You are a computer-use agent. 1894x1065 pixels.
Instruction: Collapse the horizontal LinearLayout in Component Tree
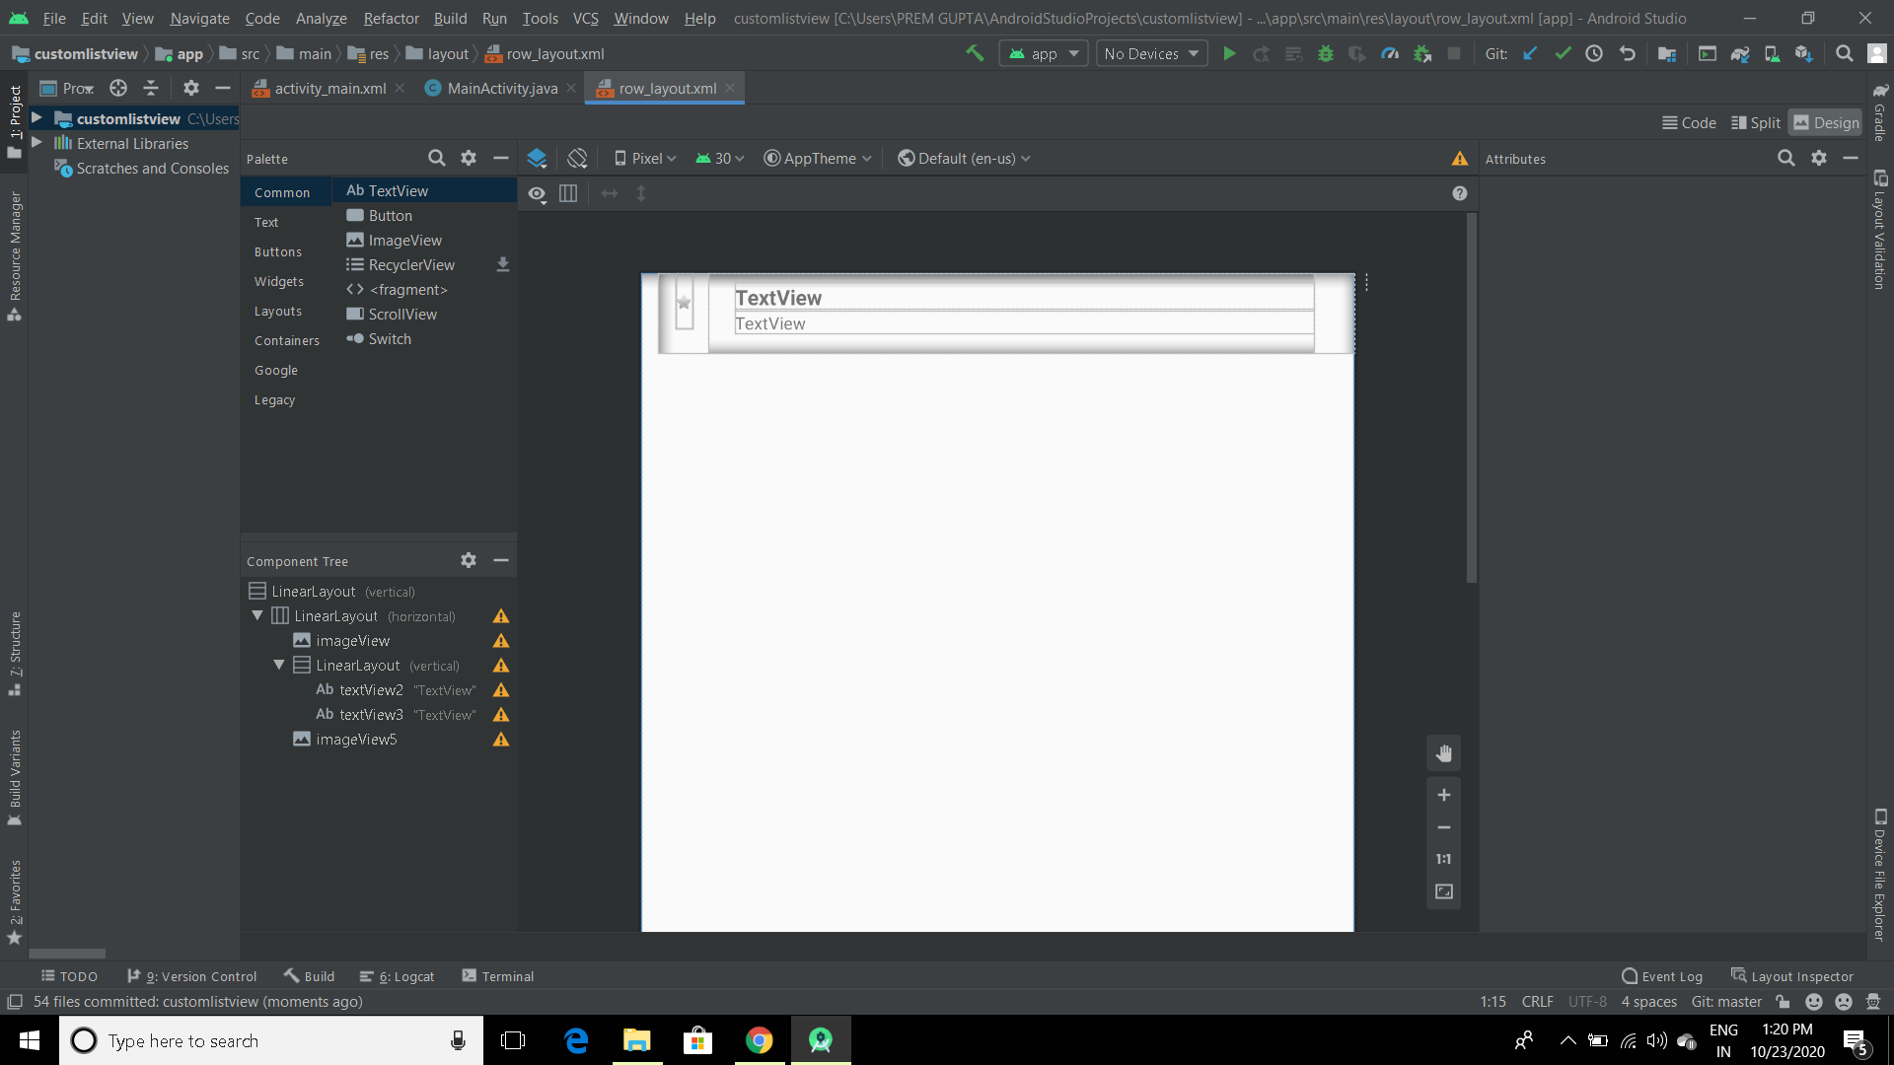point(256,615)
